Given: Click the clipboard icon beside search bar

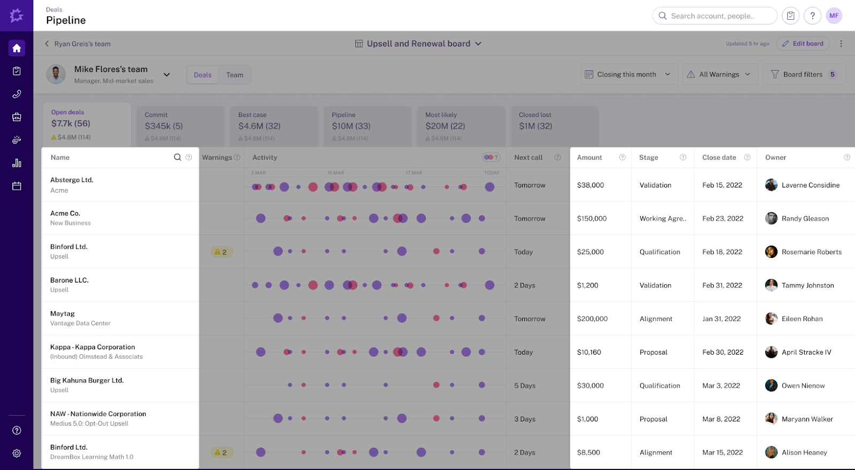Looking at the screenshot, I should pyautogui.click(x=790, y=16).
